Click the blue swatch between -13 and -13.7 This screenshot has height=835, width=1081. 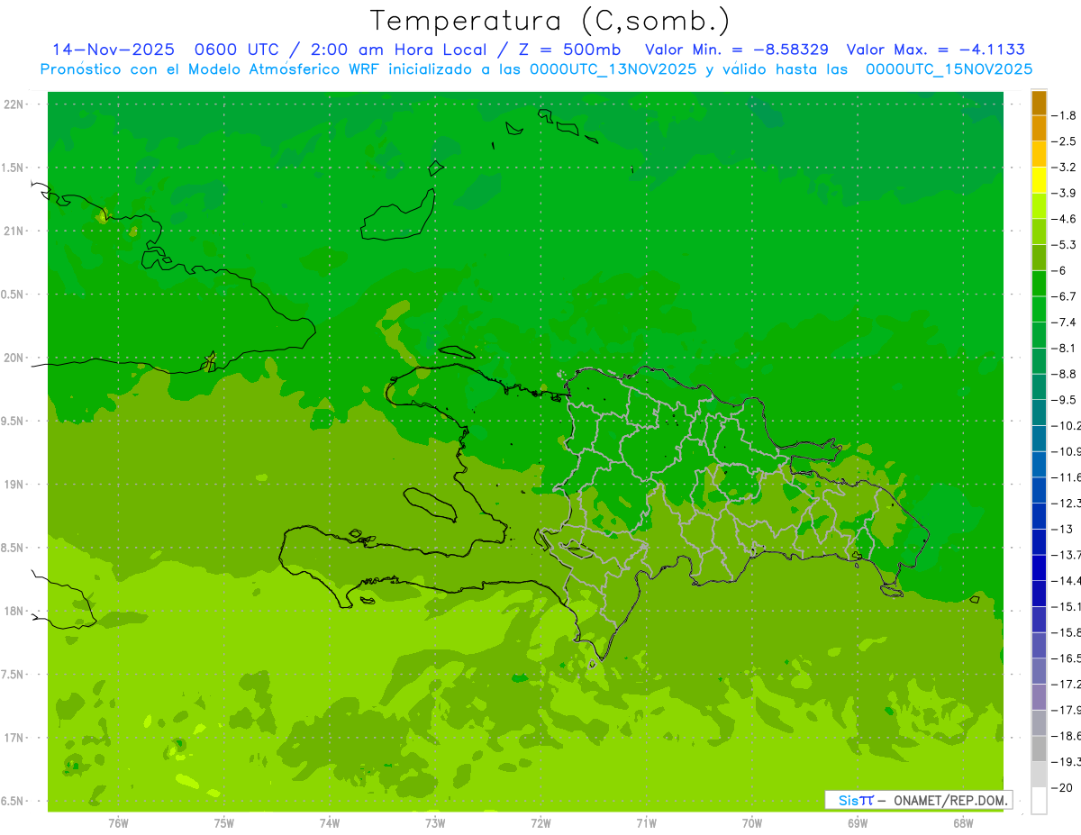(x=1039, y=542)
